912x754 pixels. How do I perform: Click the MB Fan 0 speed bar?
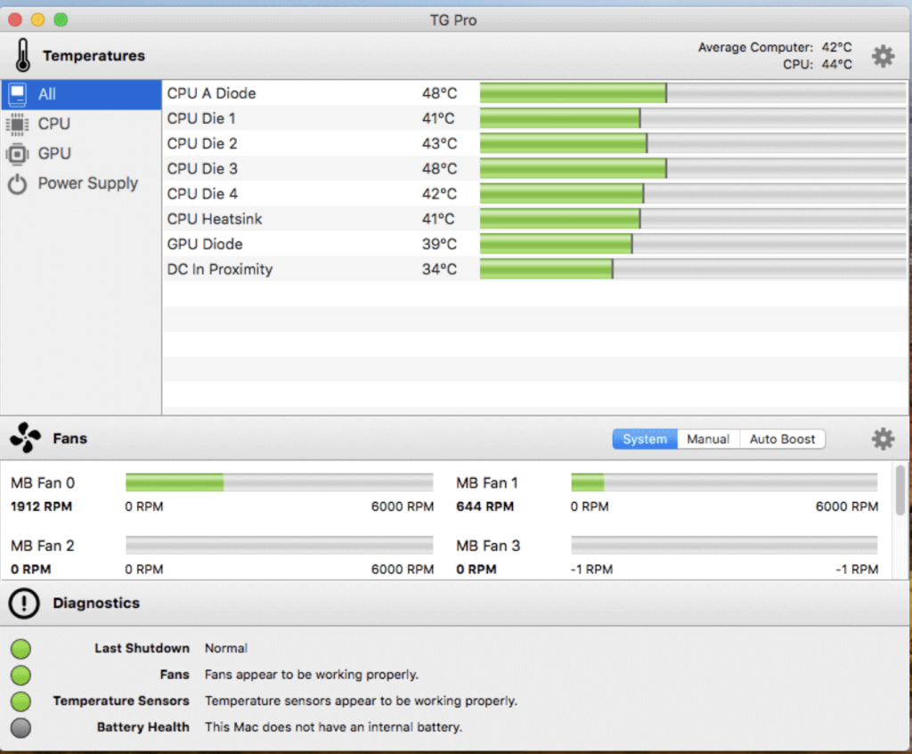(279, 482)
